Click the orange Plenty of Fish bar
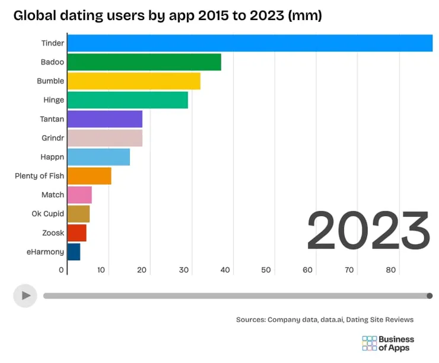Viewport: 439px width, 363px height. (90, 176)
